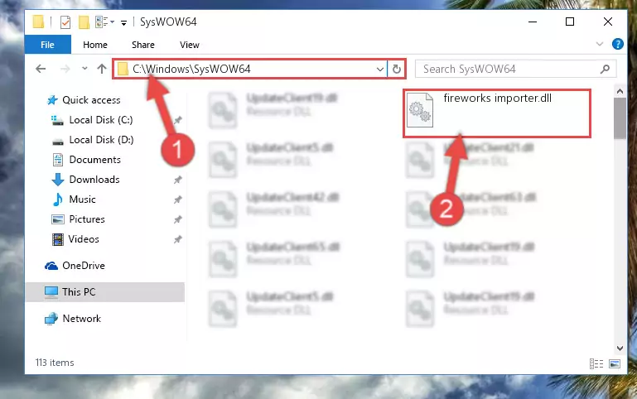Switch to Details view layout
The height and width of the screenshot is (399, 637).
[596, 363]
